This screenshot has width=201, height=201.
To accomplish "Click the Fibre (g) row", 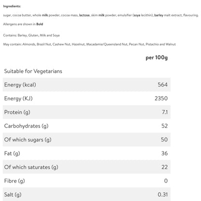I will coord(86,181).
